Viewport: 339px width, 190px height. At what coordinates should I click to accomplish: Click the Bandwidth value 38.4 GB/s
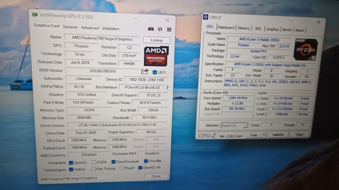pos(149,117)
